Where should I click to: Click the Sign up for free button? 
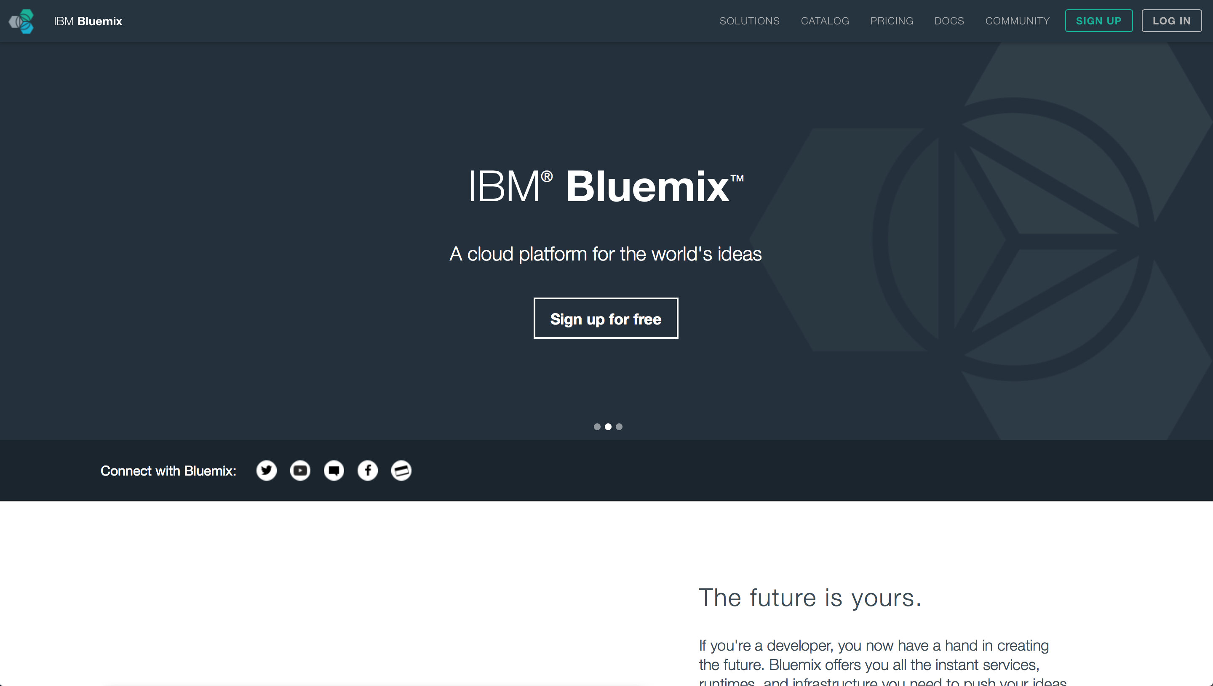click(605, 318)
